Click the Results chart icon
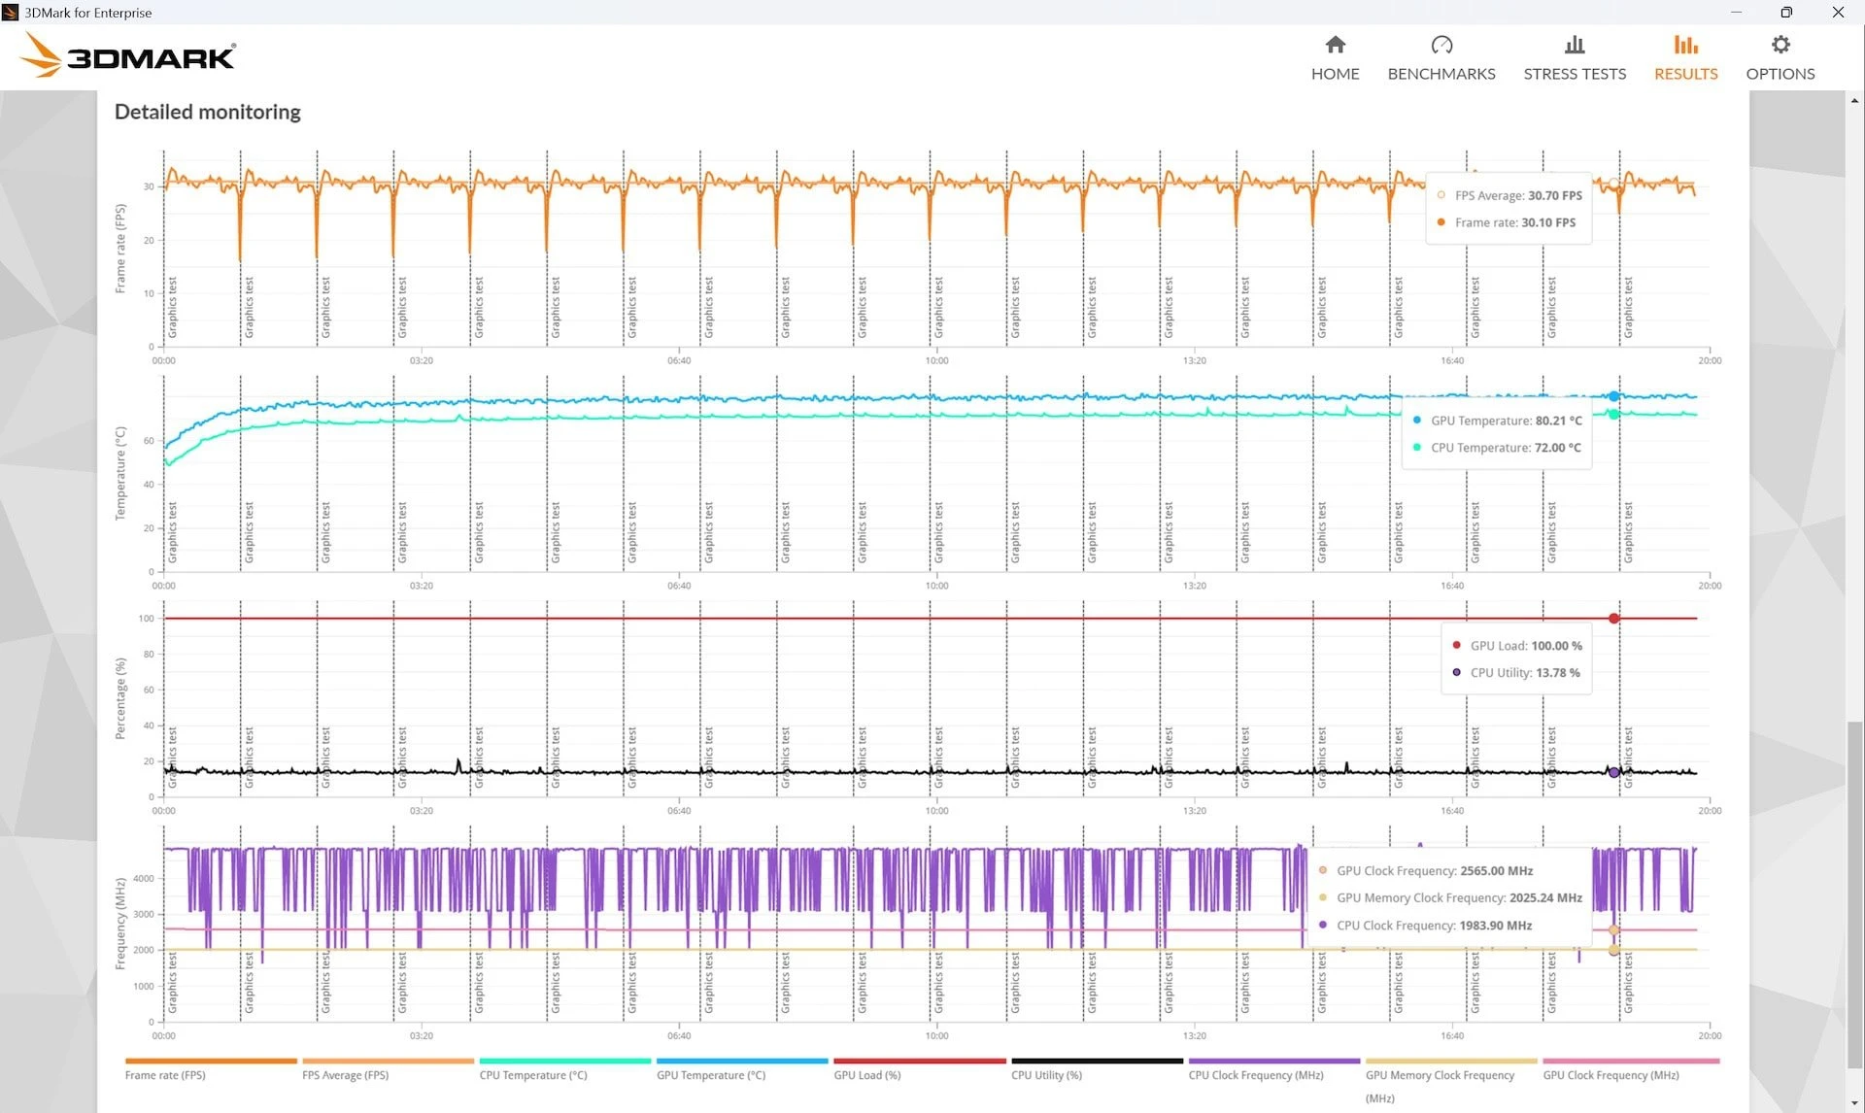This screenshot has height=1113, width=1865. pos(1685,45)
